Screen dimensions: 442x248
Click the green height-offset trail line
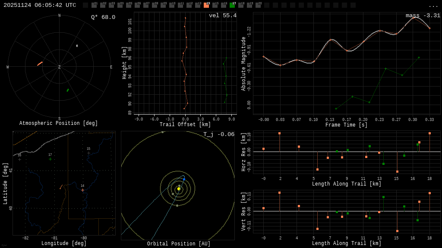coord(225,80)
